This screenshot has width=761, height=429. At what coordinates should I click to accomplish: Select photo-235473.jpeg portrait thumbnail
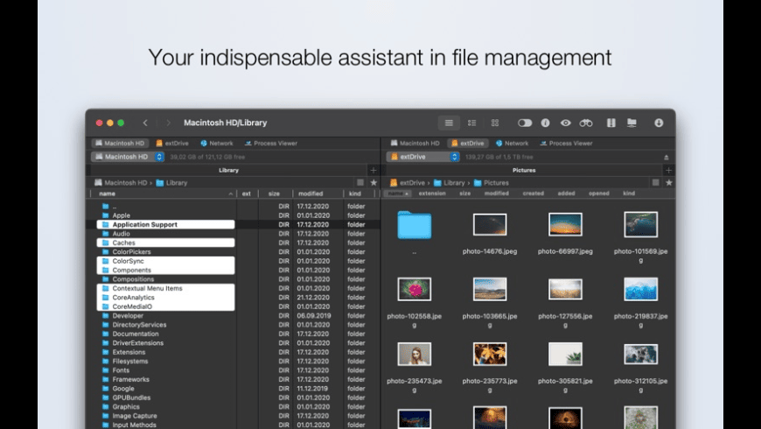click(414, 355)
